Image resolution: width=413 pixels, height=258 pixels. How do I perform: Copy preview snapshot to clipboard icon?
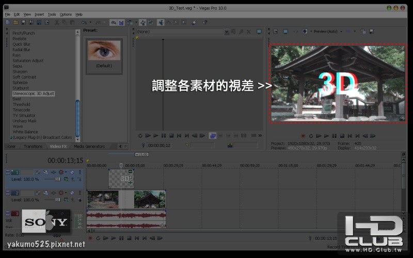(x=363, y=31)
